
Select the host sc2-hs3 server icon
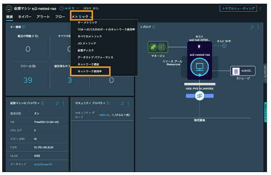coord(199,46)
